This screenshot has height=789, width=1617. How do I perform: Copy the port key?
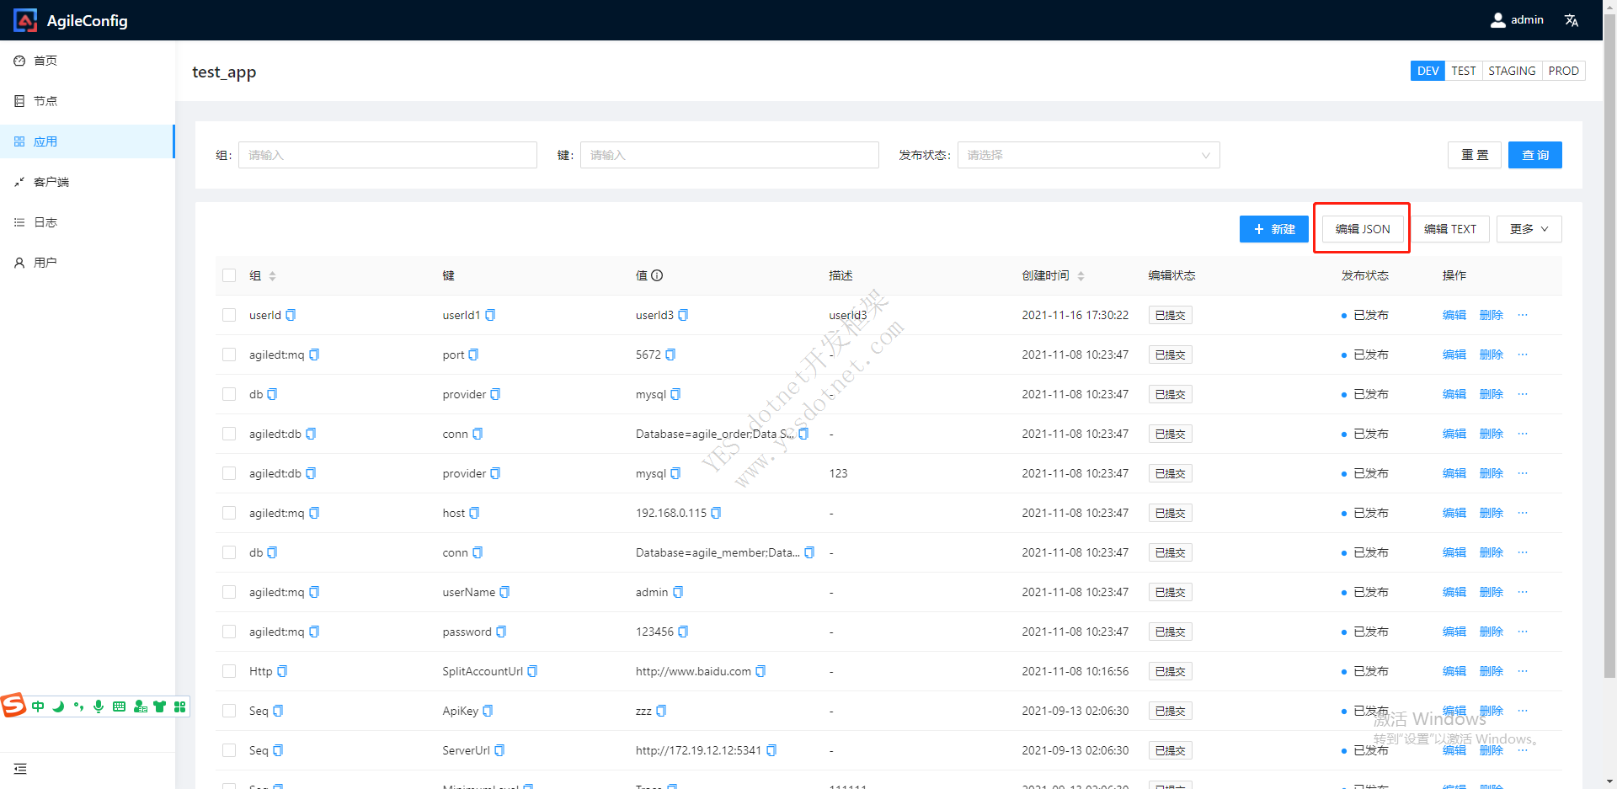click(x=473, y=355)
